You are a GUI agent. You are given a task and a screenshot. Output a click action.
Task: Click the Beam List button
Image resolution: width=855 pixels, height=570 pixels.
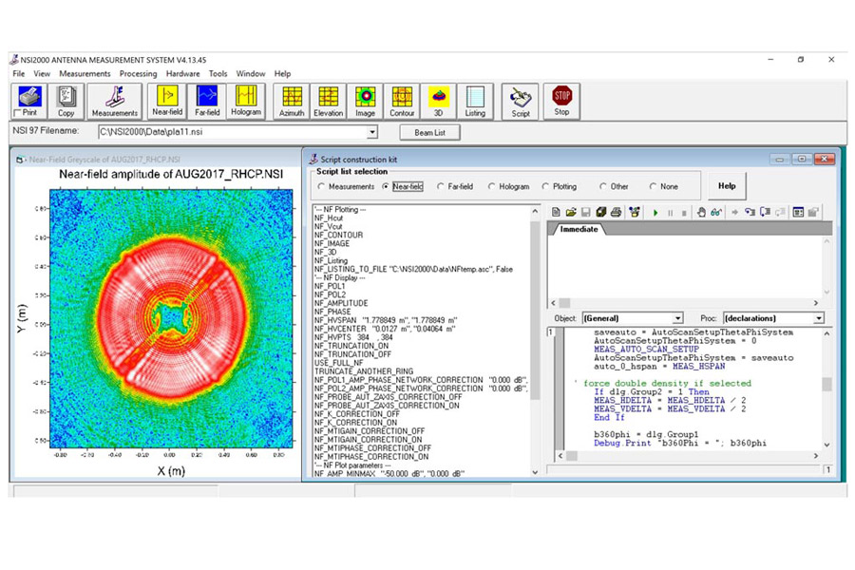pos(431,132)
